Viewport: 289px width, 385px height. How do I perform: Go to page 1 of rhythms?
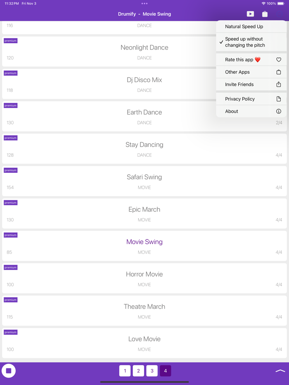pyautogui.click(x=125, y=371)
